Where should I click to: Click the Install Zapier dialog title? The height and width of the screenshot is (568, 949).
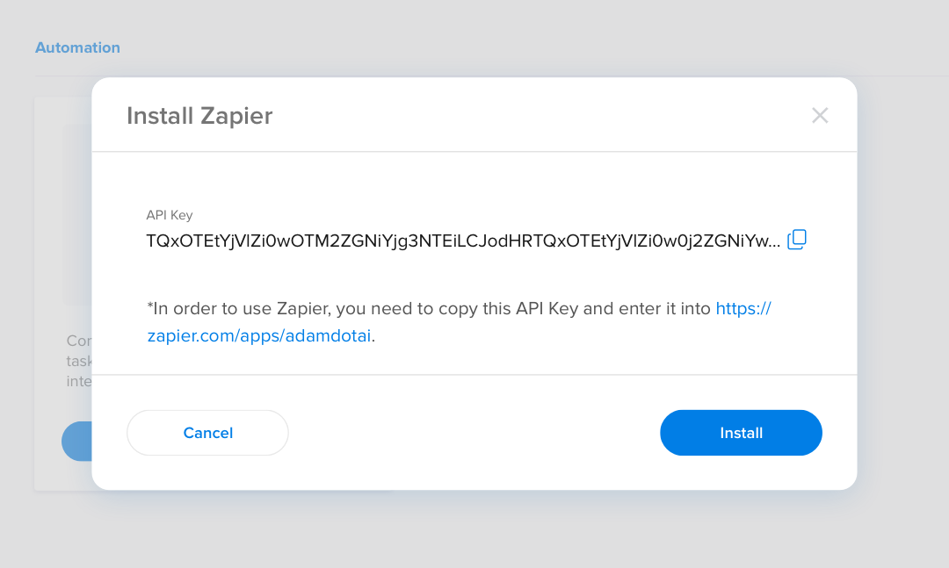pos(199,116)
